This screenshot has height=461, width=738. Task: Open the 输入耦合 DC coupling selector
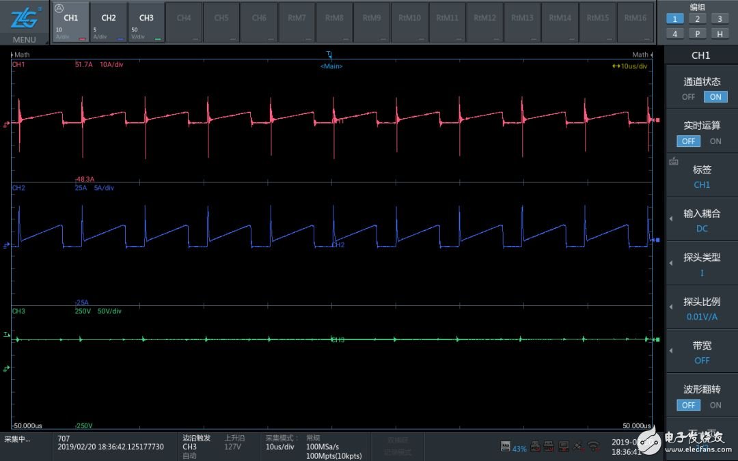click(x=701, y=221)
